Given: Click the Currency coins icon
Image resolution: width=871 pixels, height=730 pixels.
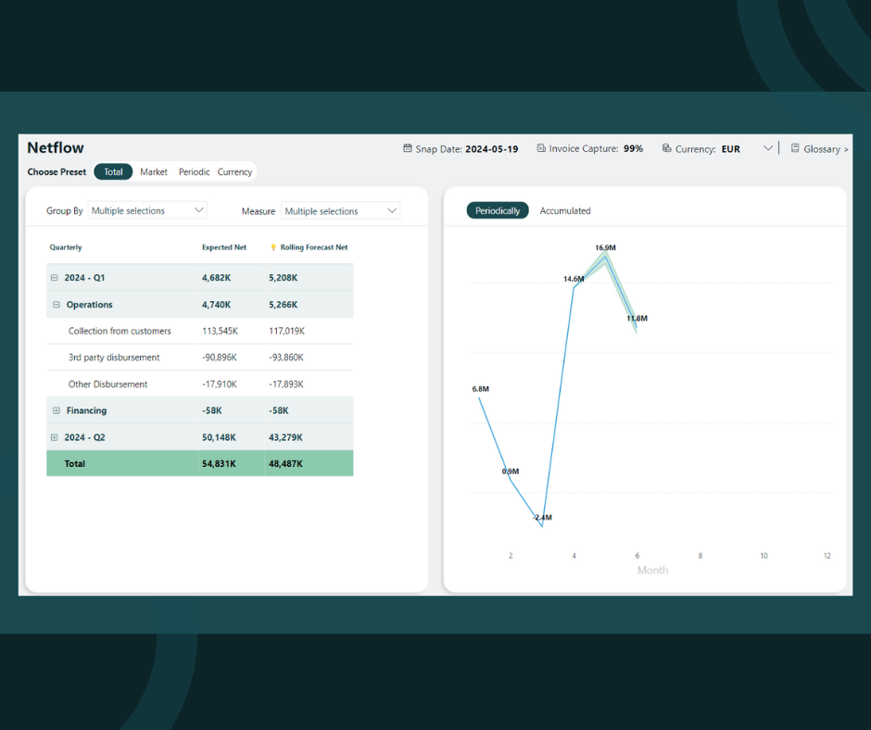Looking at the screenshot, I should 666,148.
